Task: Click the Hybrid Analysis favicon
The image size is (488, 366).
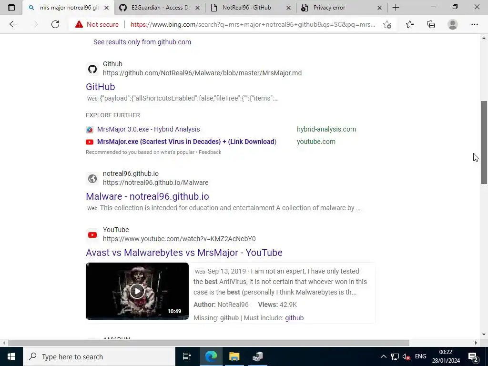Action: point(90,130)
